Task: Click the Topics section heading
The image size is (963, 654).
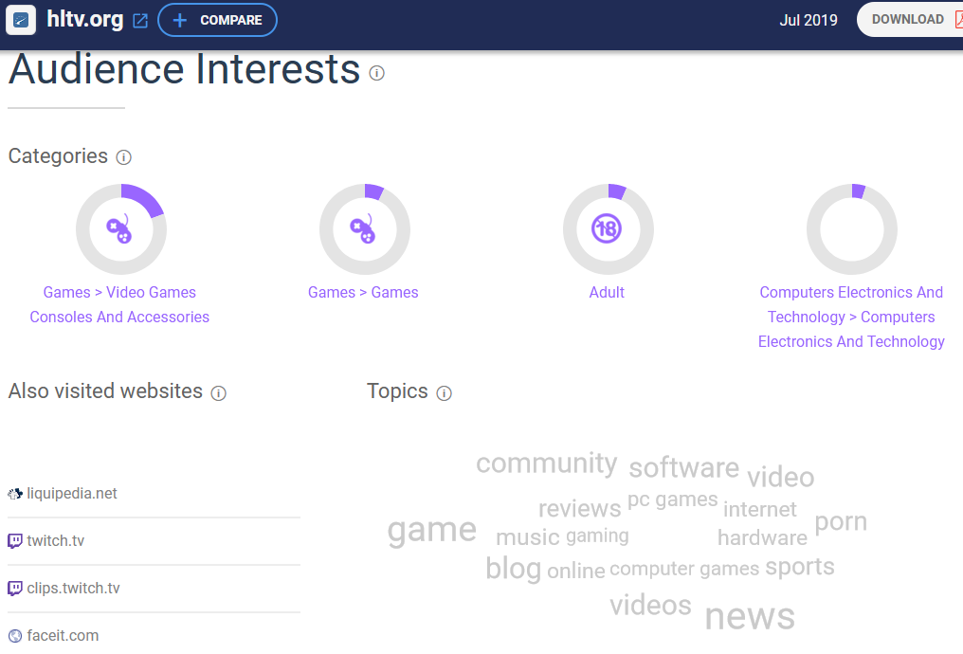Action: click(x=397, y=391)
